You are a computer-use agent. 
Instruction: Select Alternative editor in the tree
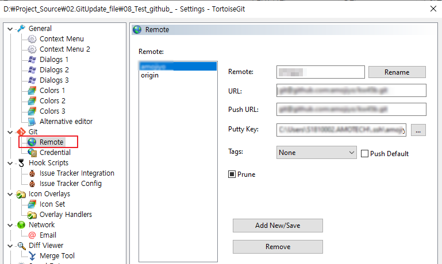pos(66,121)
